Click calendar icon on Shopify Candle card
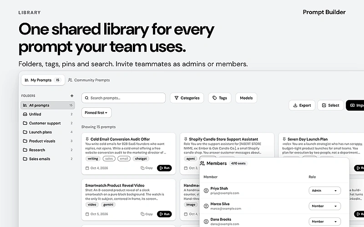This screenshot has width=364, height=227. (186, 168)
